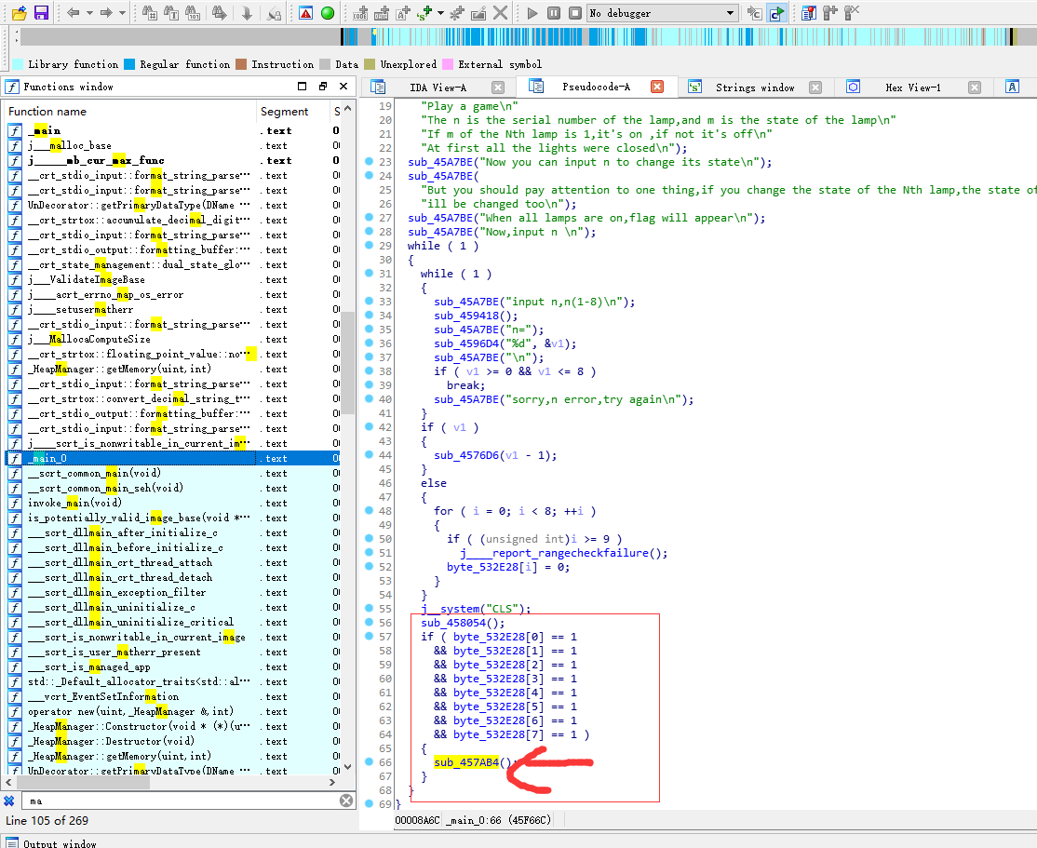Click the X undefine icon in toolbar
Screen dimensions: 1037x848
(x=501, y=13)
